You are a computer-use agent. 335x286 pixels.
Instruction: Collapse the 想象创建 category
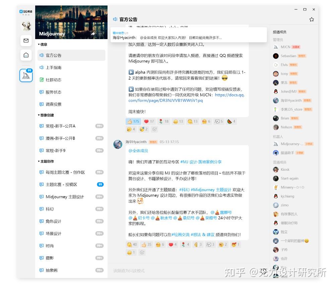point(46,115)
